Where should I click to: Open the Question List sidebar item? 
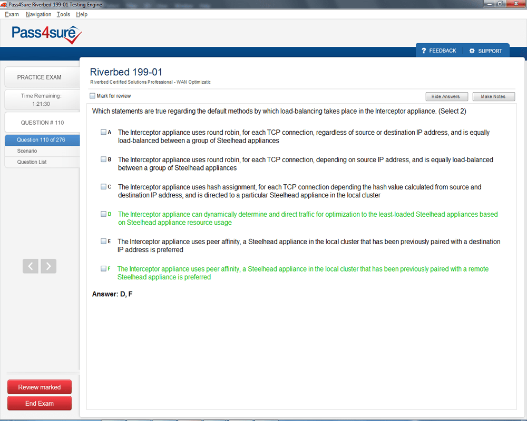(42, 162)
